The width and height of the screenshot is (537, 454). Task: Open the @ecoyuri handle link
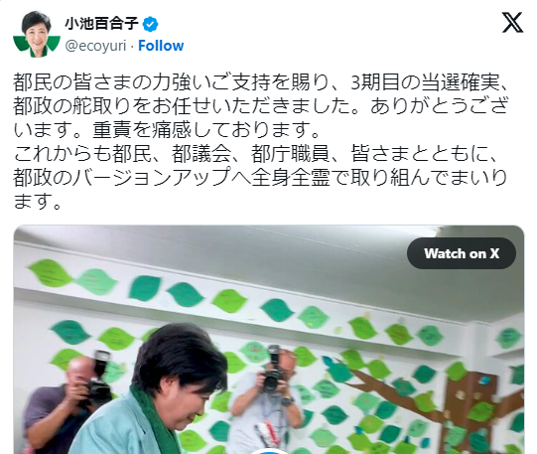tap(95, 46)
